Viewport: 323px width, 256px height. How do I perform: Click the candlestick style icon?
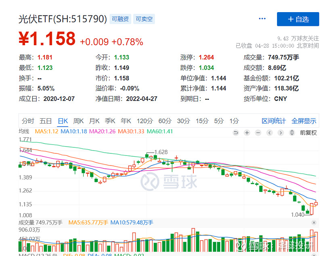point(292,132)
